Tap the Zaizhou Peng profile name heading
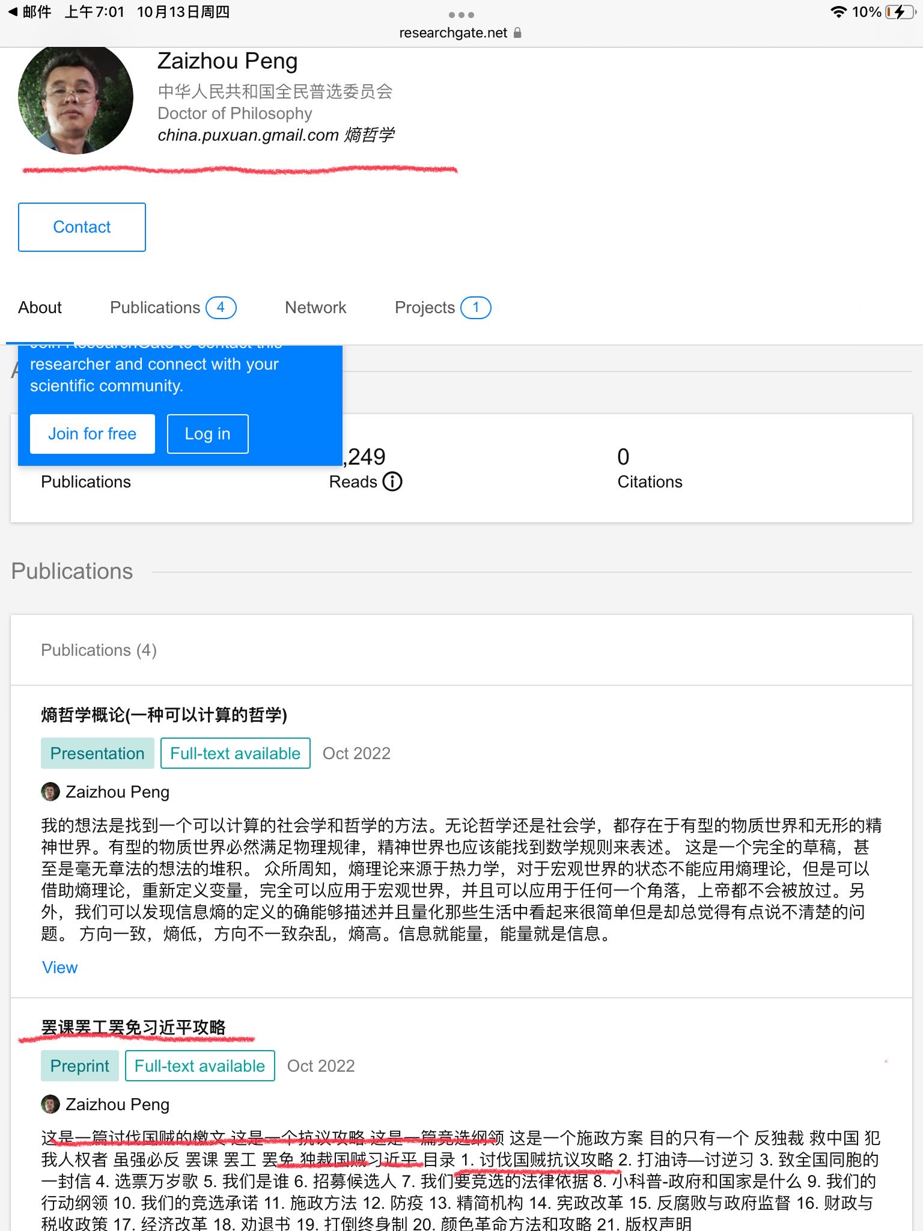This screenshot has width=923, height=1231. point(228,61)
